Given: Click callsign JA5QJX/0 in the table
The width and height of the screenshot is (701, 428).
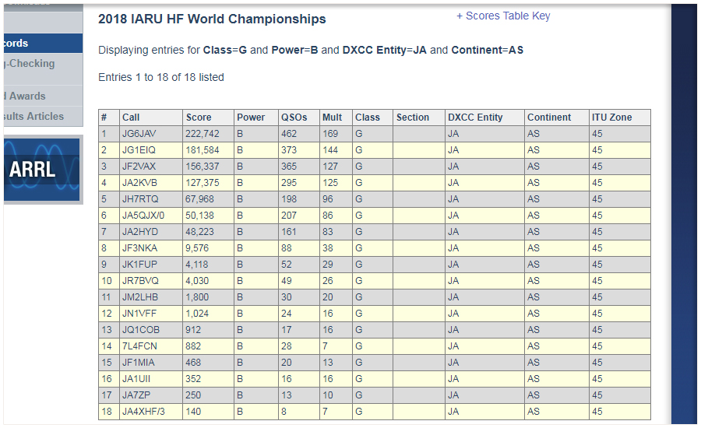Looking at the screenshot, I should tap(143, 216).
